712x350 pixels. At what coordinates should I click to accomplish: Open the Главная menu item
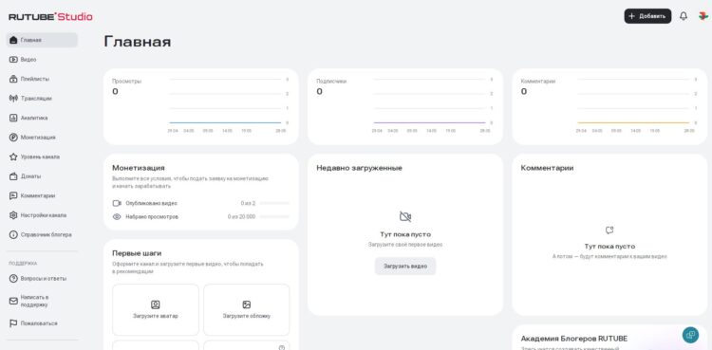[42, 40]
